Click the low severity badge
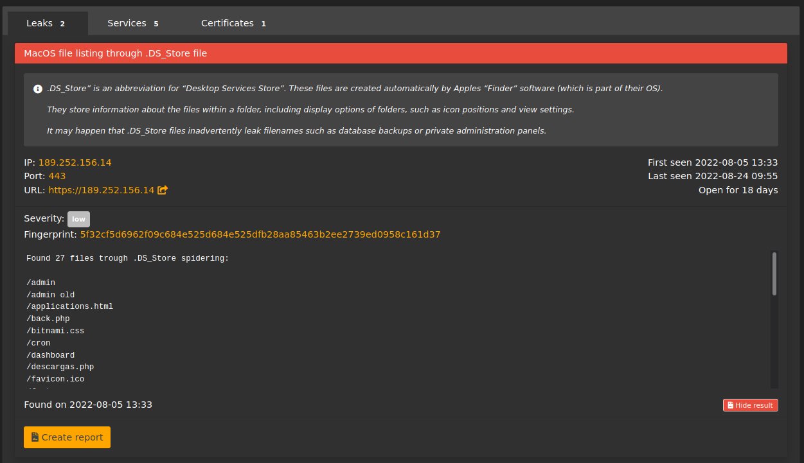Viewport: 804px width, 463px height. click(x=78, y=219)
